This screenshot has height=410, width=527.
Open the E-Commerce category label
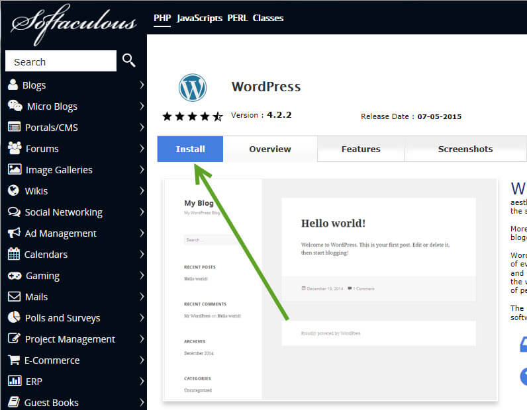point(52,360)
